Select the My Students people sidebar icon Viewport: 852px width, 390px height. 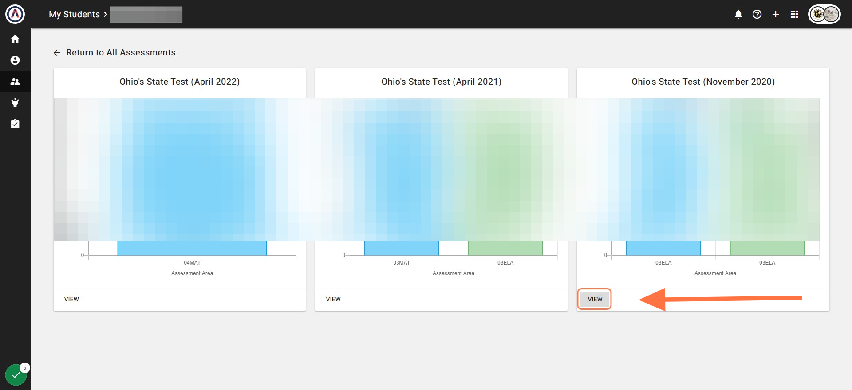(15, 82)
